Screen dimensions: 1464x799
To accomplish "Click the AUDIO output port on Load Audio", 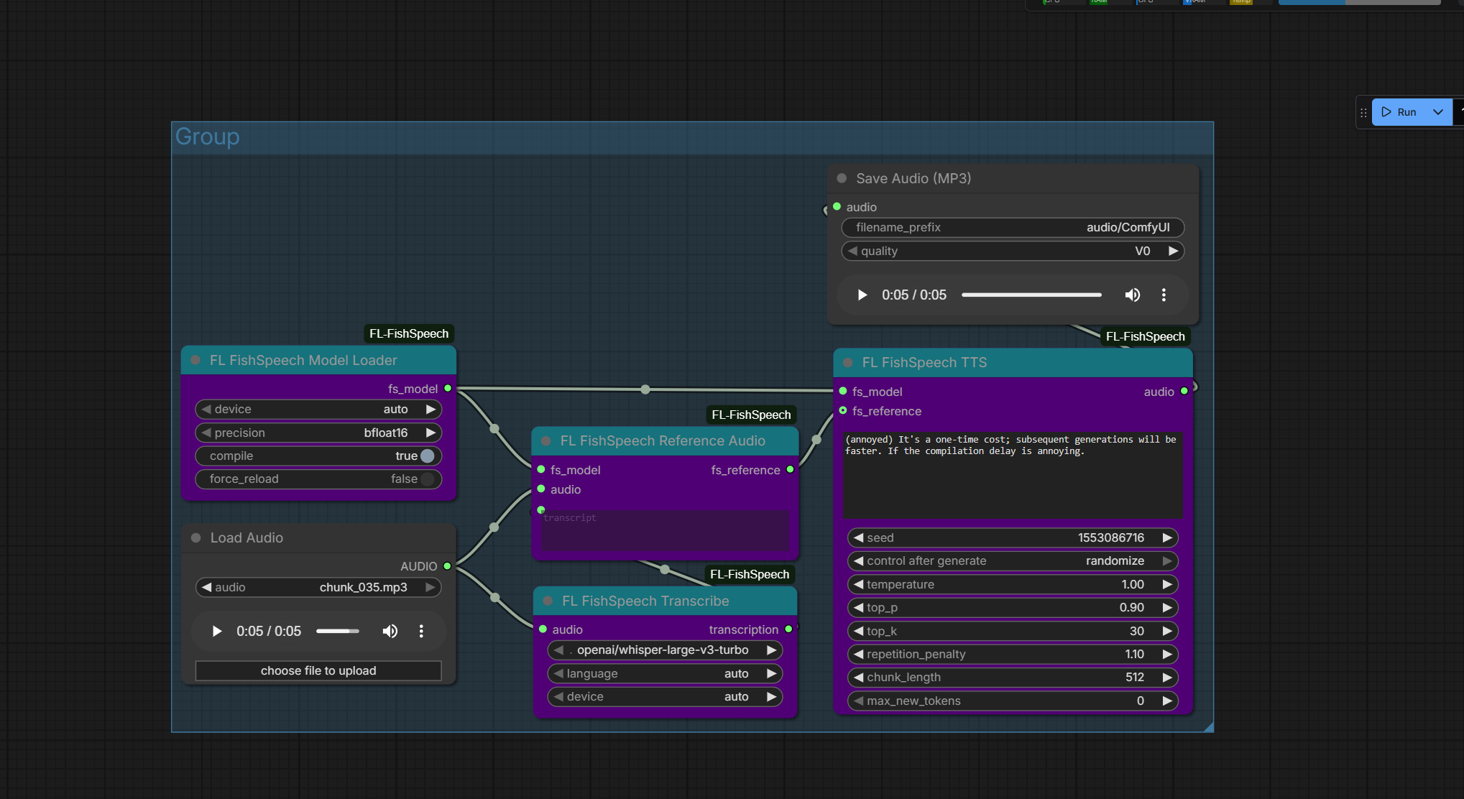I will tap(447, 566).
